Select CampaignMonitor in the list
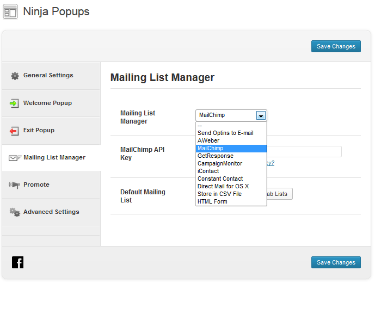The height and width of the screenshot is (326, 375). pyautogui.click(x=231, y=164)
